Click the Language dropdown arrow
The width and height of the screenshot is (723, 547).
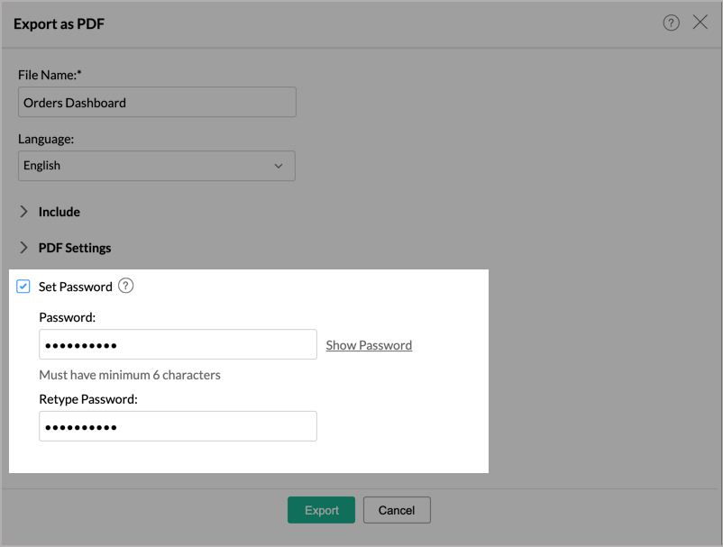pyautogui.click(x=279, y=166)
